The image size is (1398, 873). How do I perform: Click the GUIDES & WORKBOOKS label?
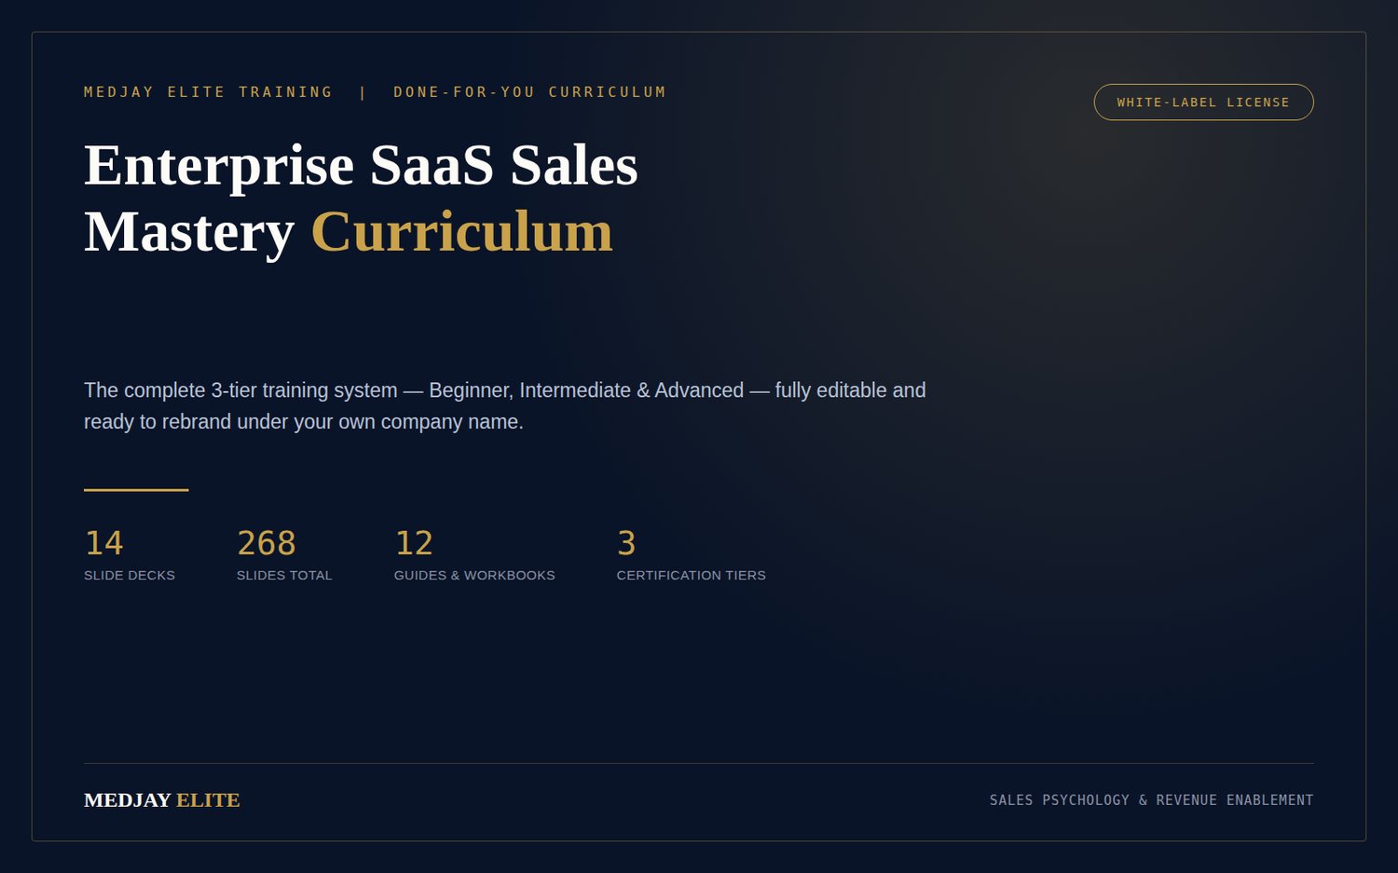tap(474, 575)
